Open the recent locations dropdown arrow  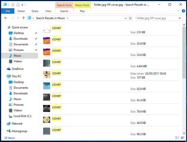[x=18, y=18]
